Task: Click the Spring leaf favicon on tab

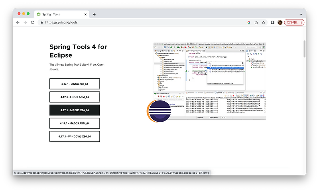Action: 39,14
